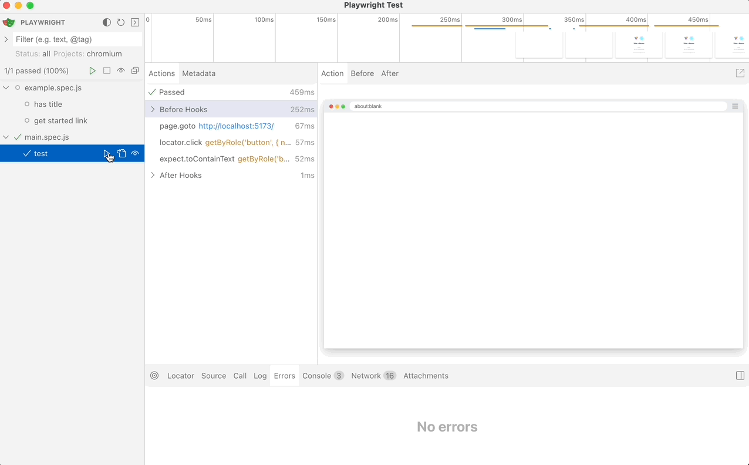Viewport: 749px width, 465px height.
Task: Expand the After Hooks entry
Action: [153, 175]
